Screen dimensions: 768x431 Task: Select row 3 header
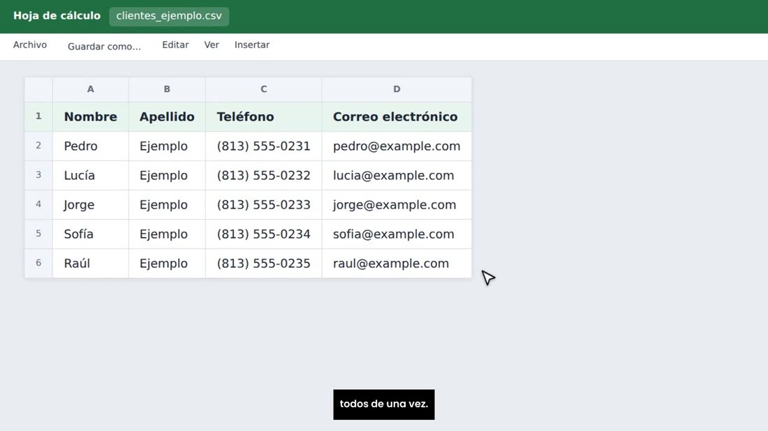pyautogui.click(x=38, y=175)
